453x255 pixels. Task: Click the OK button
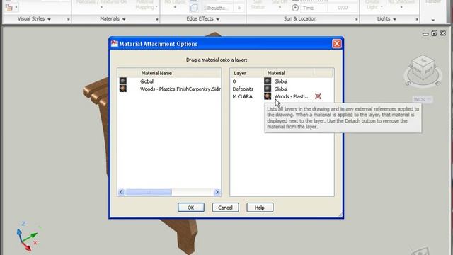[191, 208]
